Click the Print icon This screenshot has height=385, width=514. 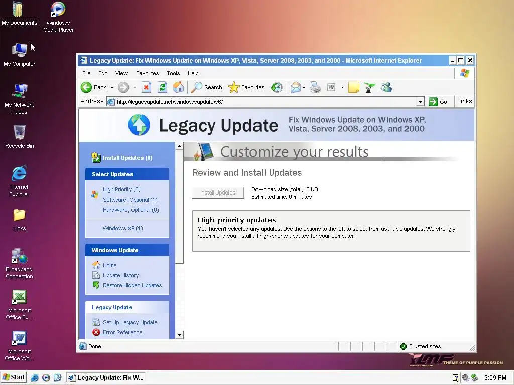point(315,87)
